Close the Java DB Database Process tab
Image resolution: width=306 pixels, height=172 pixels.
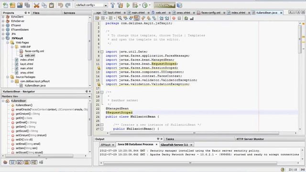[156, 144]
